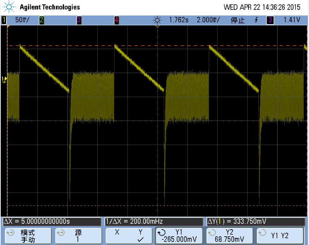309x245 pixels.
Task: Click the 1.762s delay time value
Action: [179, 20]
